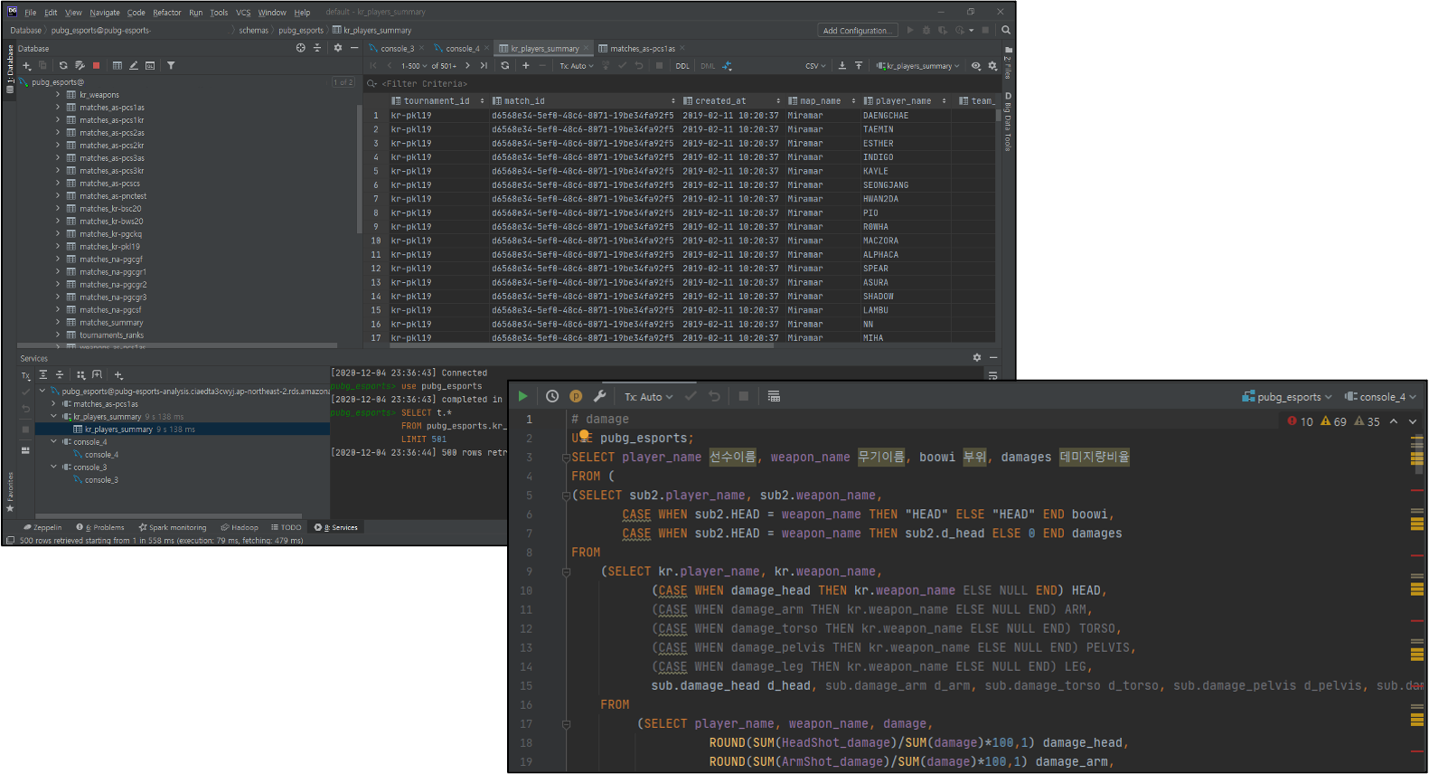Viewport: 1429px width, 774px height.
Task: Click the New (plus) icon in Database panel
Action: click(26, 66)
